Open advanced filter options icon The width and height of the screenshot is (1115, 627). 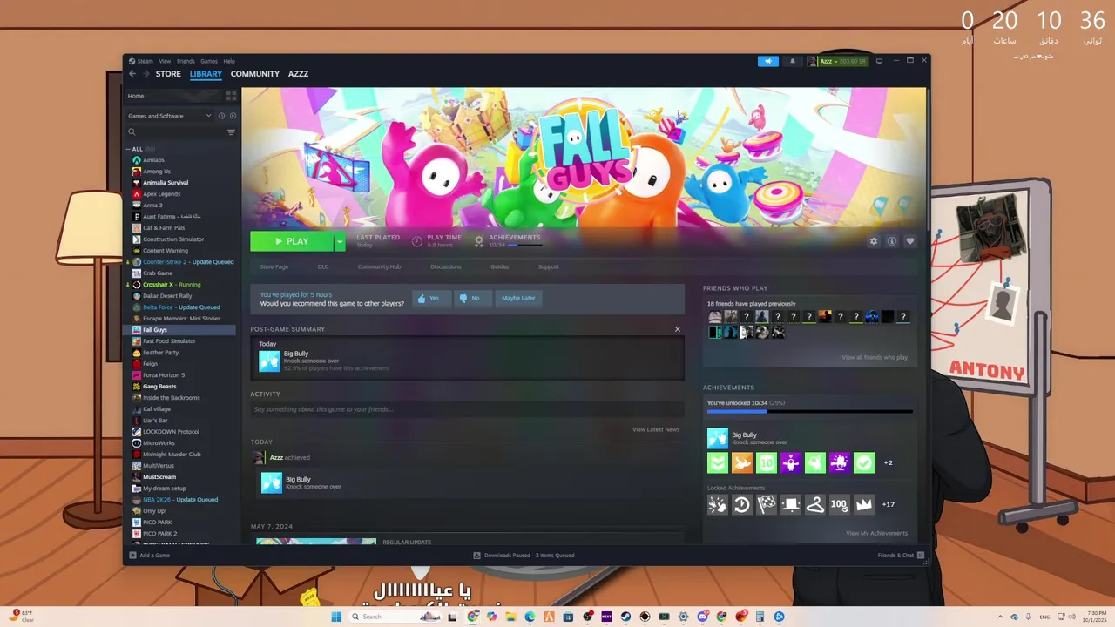coord(231,132)
